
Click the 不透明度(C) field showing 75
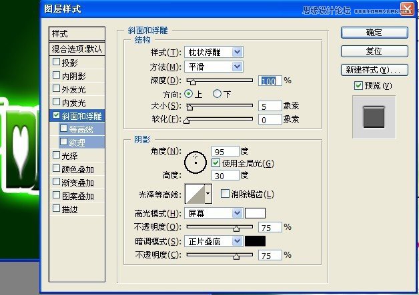pos(270,255)
